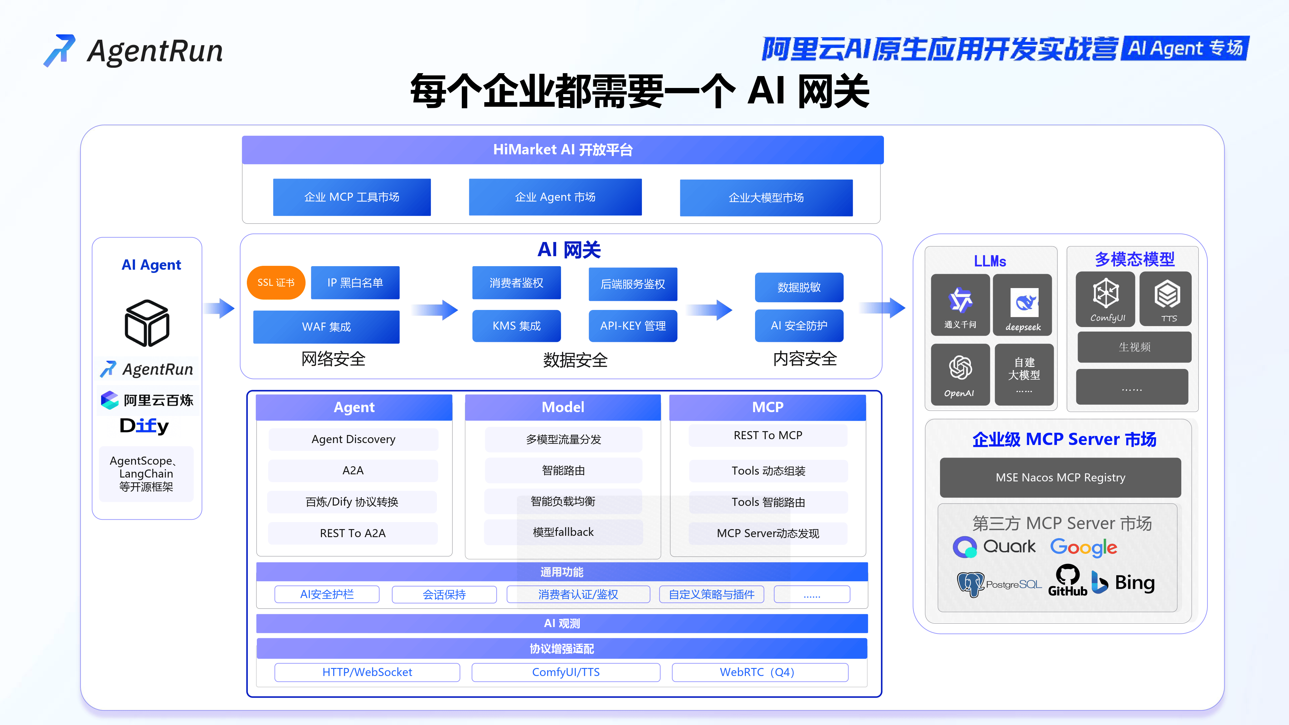
Task: Click the 消费者鉴权 box
Action: tap(516, 283)
